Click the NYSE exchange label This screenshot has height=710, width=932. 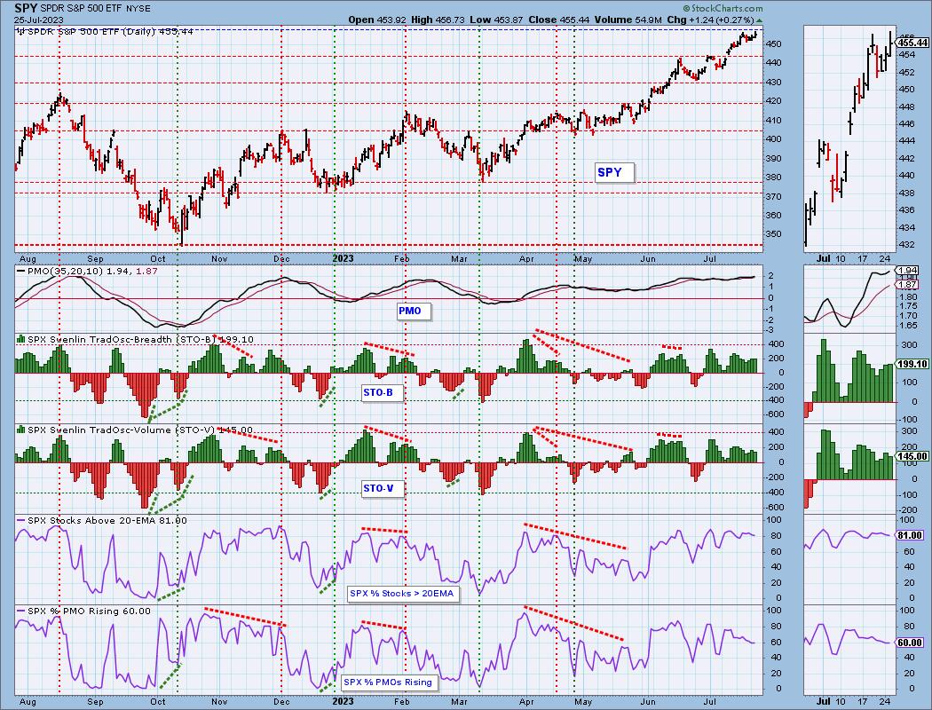[x=139, y=9]
